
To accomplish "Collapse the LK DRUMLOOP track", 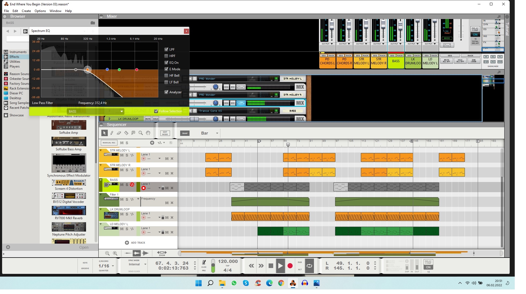I will 101,209.
